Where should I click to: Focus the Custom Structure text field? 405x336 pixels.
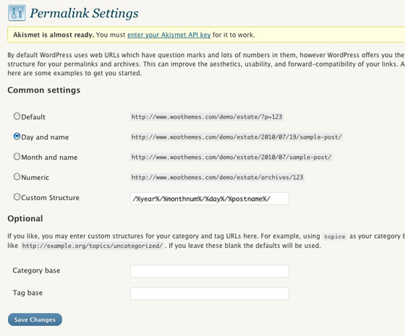tap(210, 199)
